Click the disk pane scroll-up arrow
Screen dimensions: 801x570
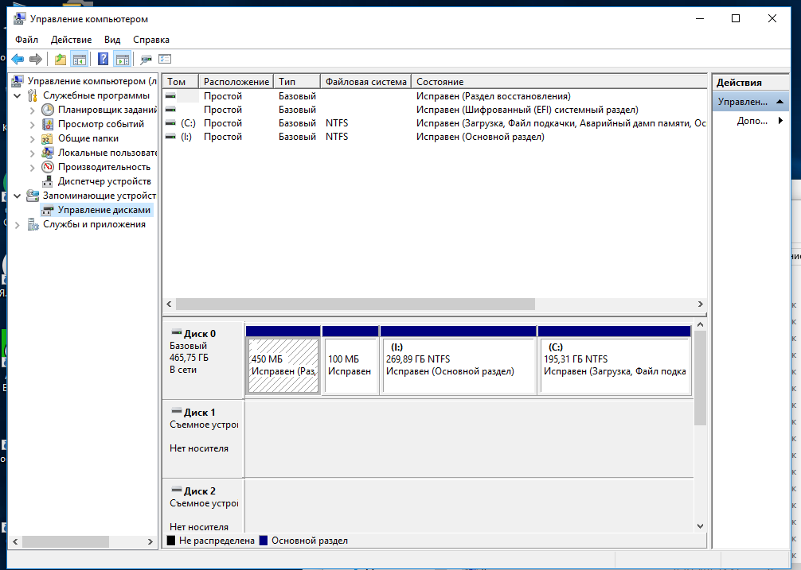[x=701, y=325]
